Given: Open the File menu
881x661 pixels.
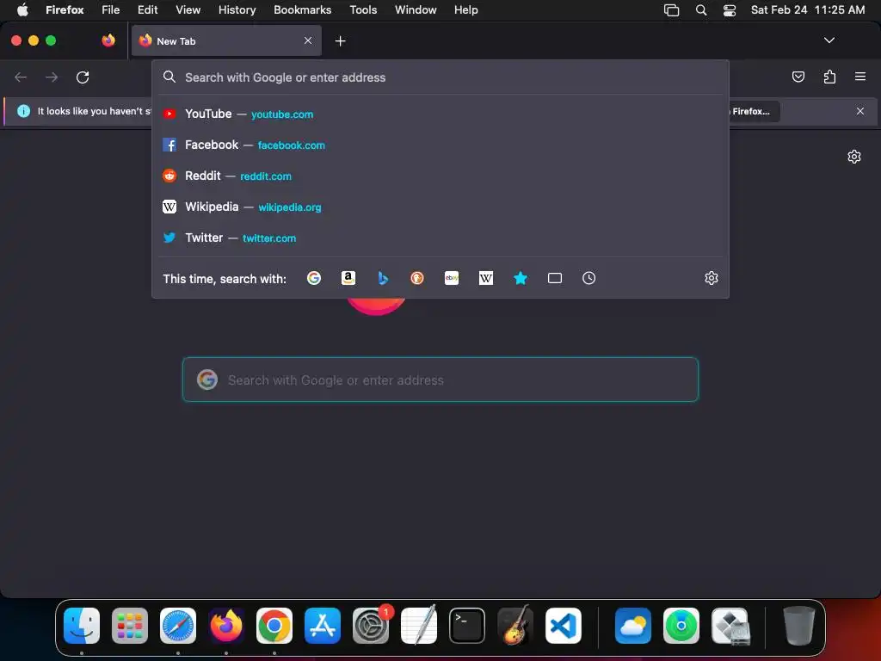Looking at the screenshot, I should 111,10.
